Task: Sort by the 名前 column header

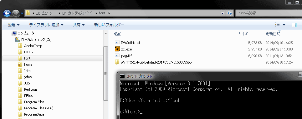Action: [118, 34]
